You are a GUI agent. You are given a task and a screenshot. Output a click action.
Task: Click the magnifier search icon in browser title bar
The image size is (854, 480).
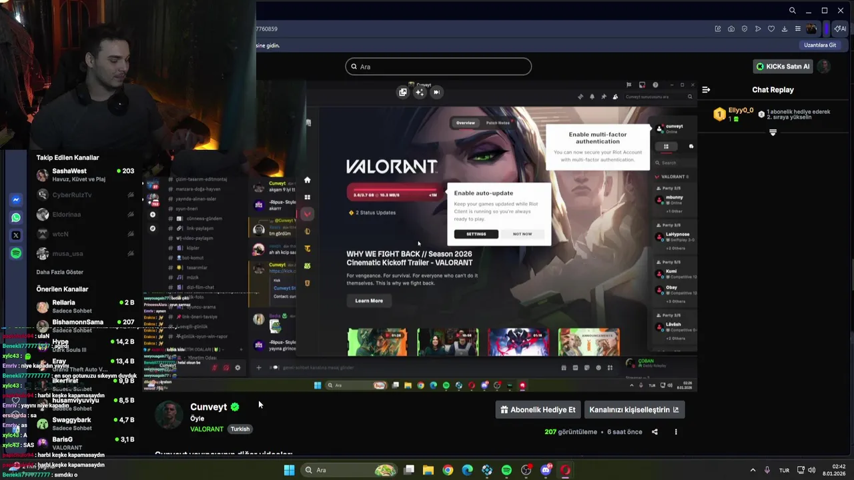[x=792, y=11]
